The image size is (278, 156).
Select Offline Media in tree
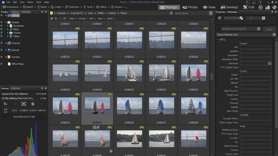[x=18, y=64]
